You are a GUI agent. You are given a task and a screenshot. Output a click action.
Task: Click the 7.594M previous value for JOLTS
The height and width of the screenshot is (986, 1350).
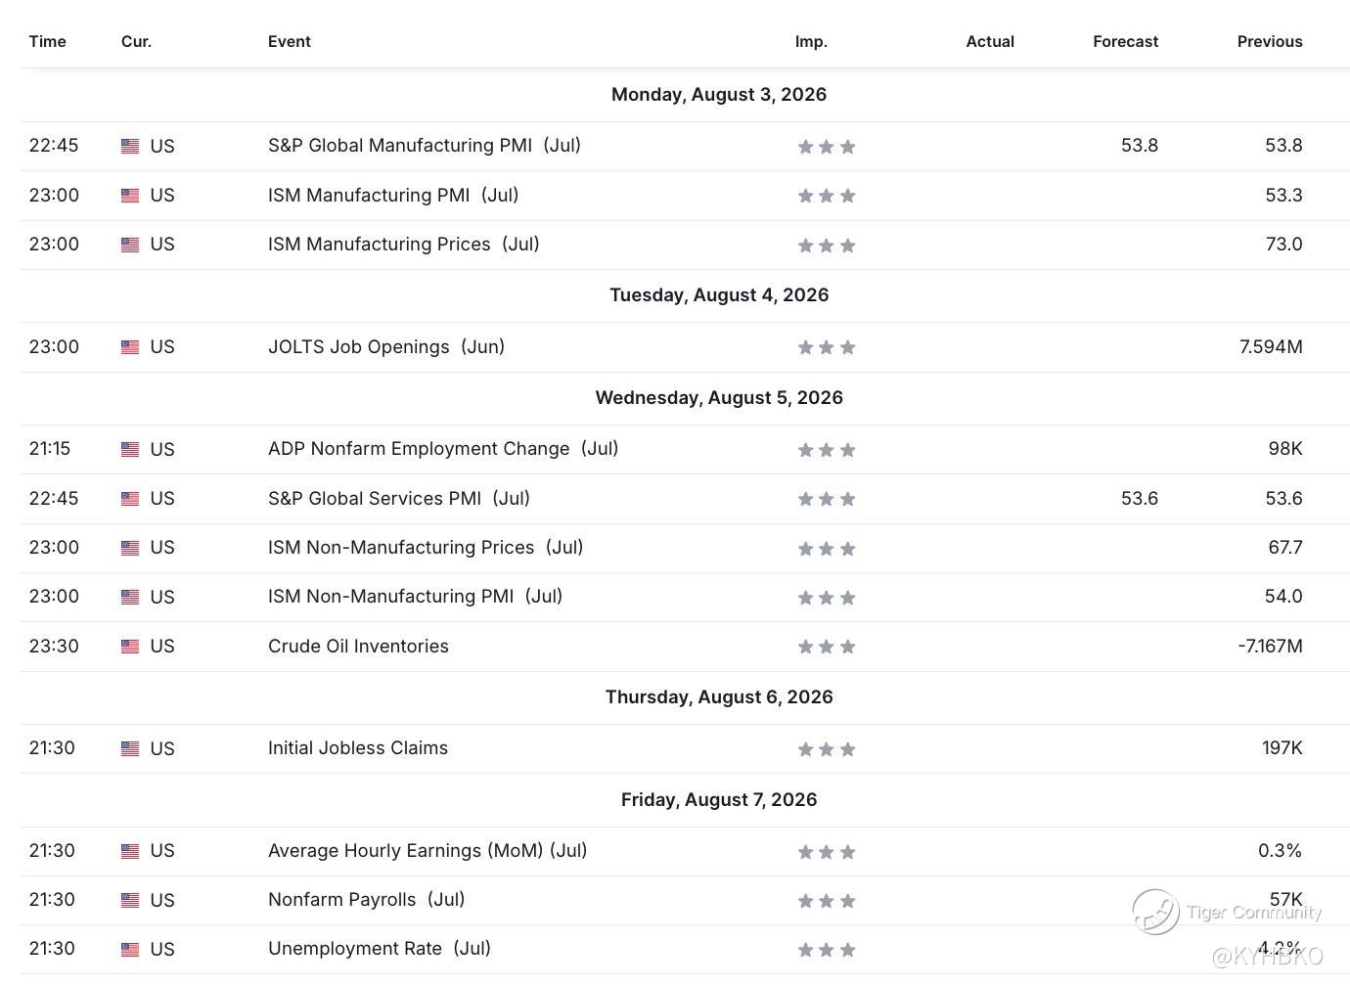click(x=1271, y=347)
